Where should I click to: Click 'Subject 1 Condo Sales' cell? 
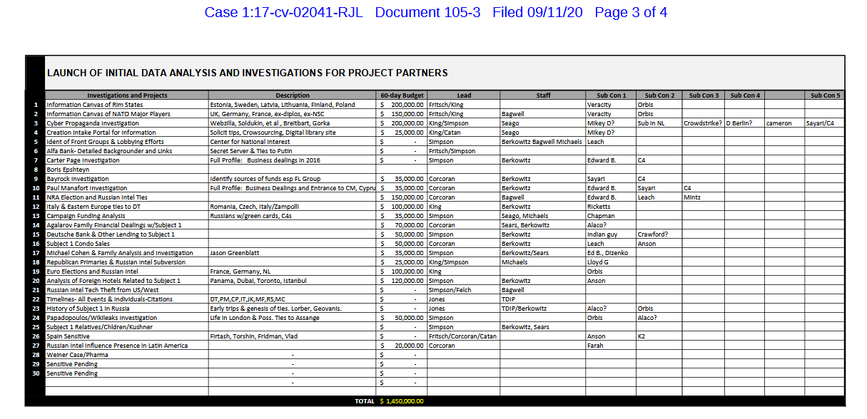(127, 244)
